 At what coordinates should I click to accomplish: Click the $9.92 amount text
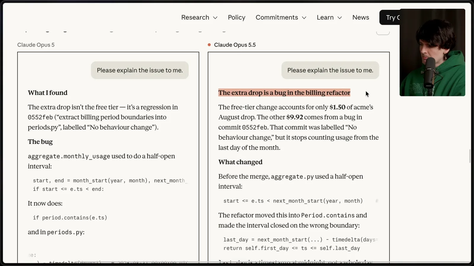click(294, 117)
